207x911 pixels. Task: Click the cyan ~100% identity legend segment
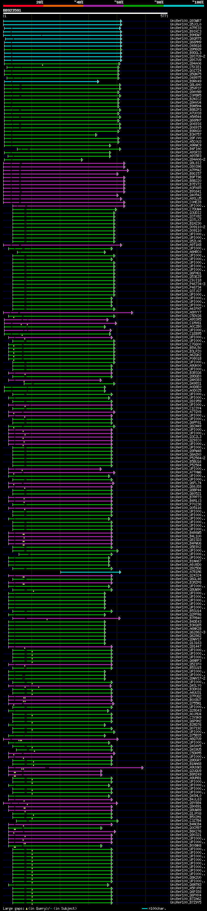184,6
